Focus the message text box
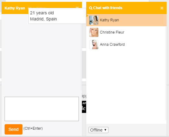This screenshot has height=137, width=169. point(42,109)
